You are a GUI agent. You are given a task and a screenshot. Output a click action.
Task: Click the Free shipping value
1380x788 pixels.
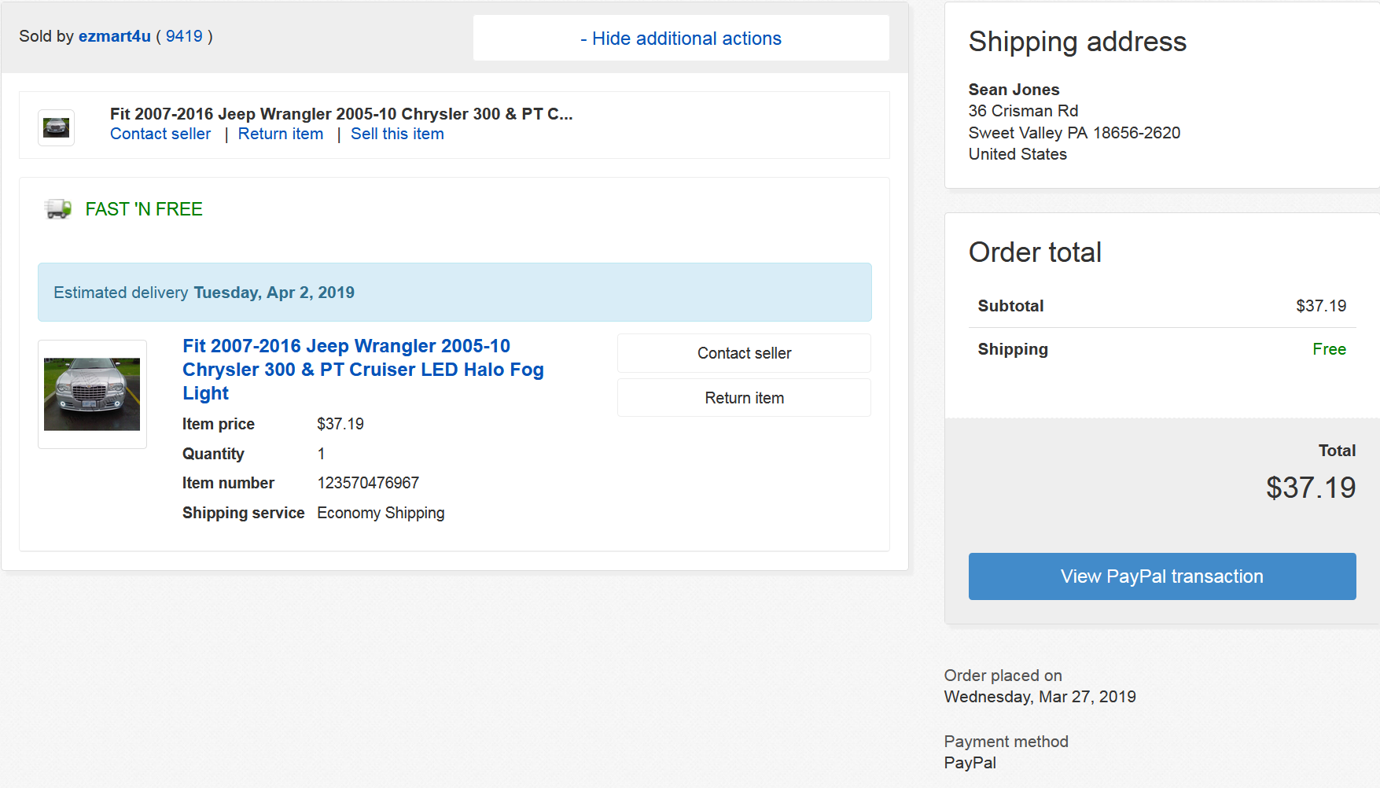tap(1330, 349)
